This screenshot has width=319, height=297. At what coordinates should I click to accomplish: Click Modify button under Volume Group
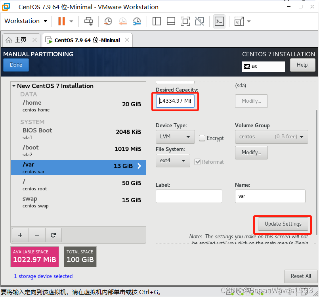coord(251,153)
